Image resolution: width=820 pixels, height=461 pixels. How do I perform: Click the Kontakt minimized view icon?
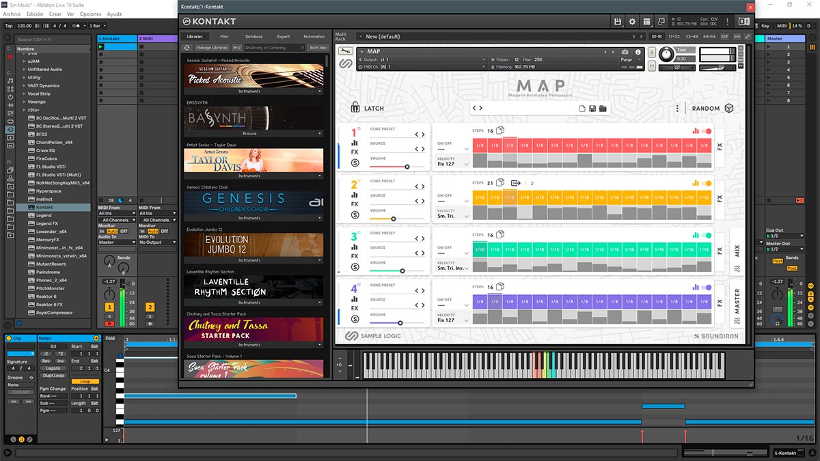click(x=661, y=22)
